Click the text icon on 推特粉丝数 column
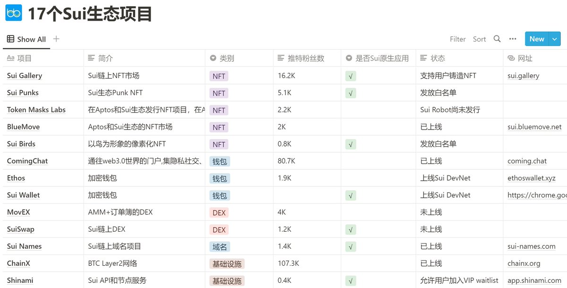Viewport: 567px width, 288px height. tap(281, 58)
